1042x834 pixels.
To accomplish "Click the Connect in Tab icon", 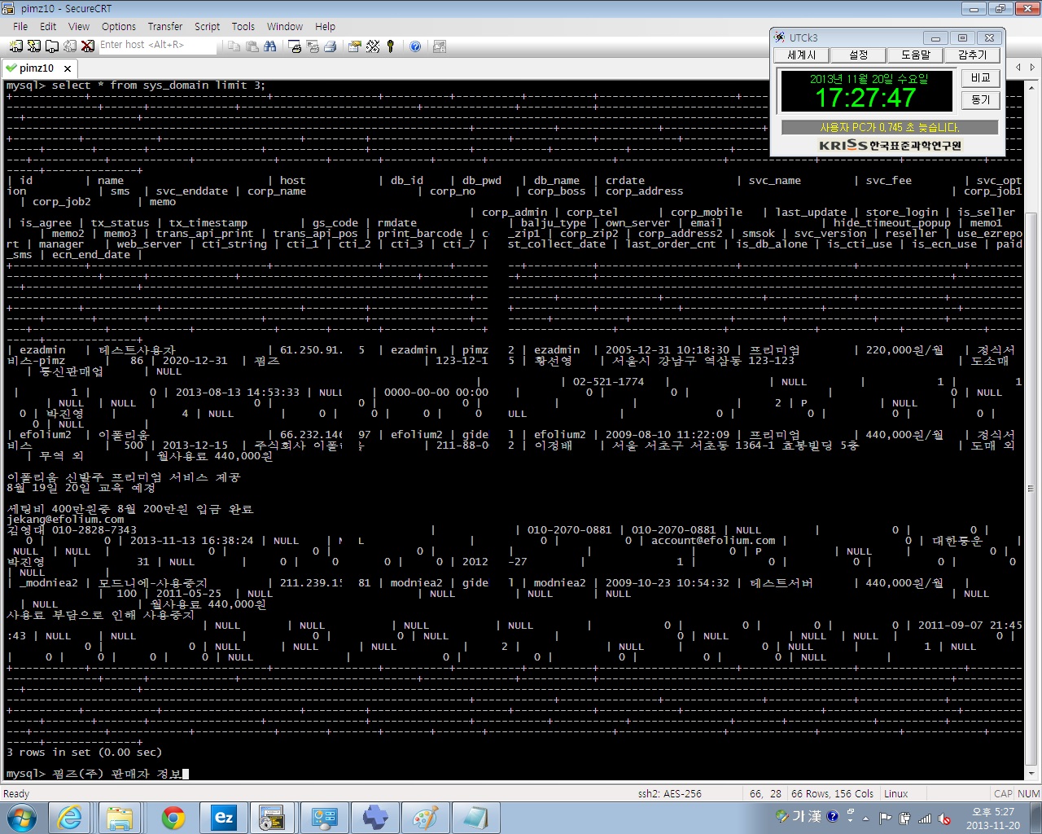I will 51,46.
